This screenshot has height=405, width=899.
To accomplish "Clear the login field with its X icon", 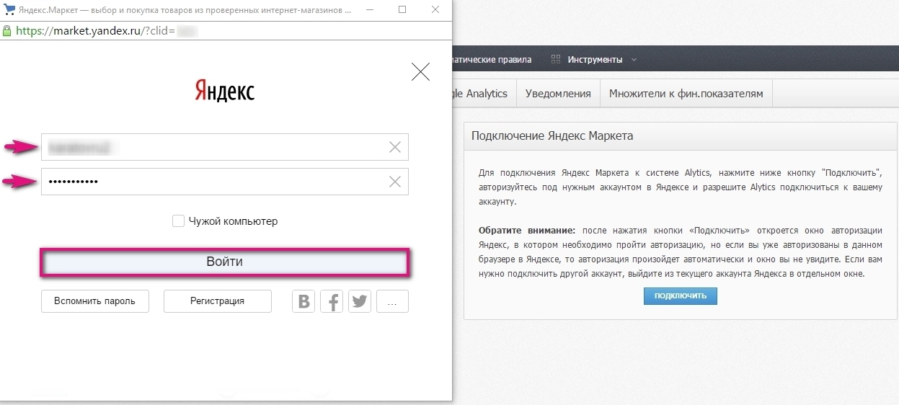I will pyautogui.click(x=395, y=147).
